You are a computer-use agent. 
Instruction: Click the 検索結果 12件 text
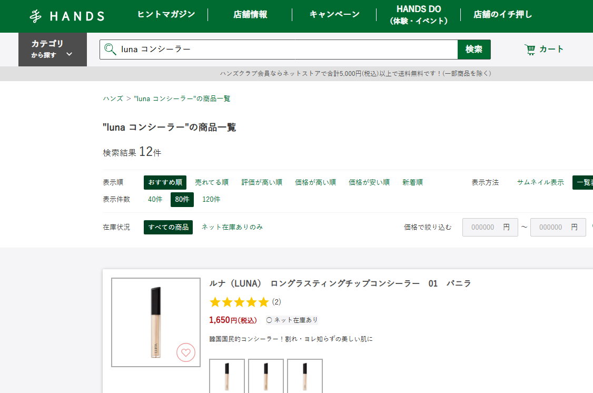(132, 152)
